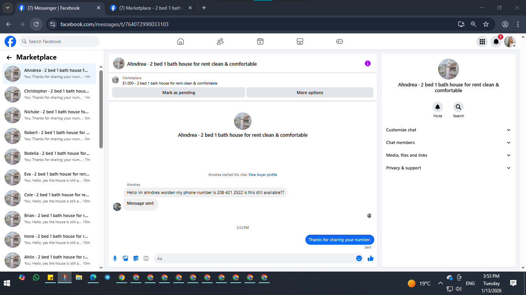Click the chat list scrollbar

tap(101, 109)
